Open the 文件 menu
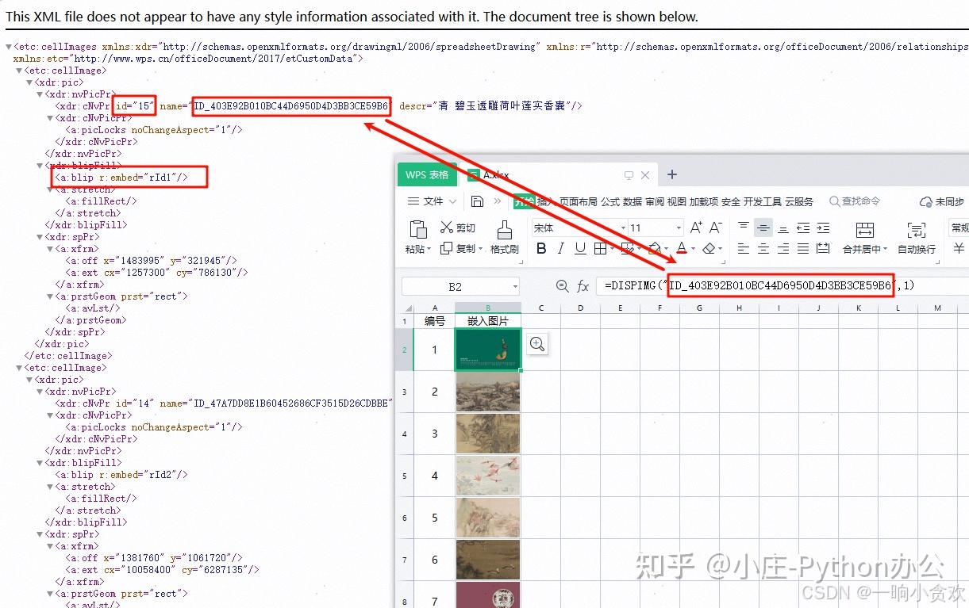This screenshot has width=969, height=608. pyautogui.click(x=431, y=201)
